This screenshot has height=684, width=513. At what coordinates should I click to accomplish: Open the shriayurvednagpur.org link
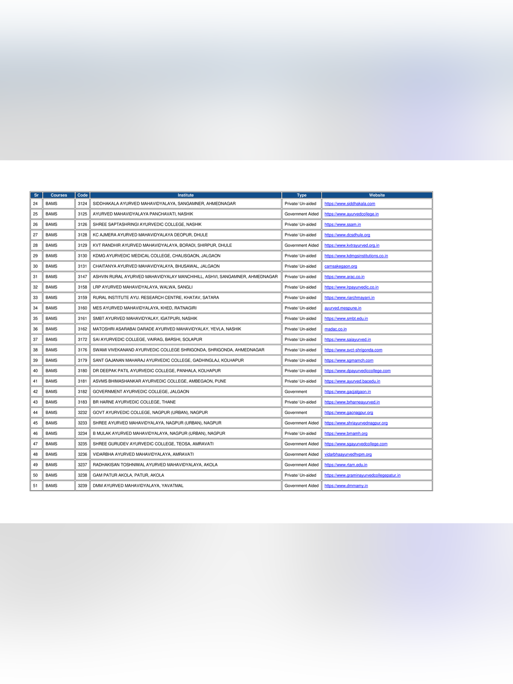356,423
